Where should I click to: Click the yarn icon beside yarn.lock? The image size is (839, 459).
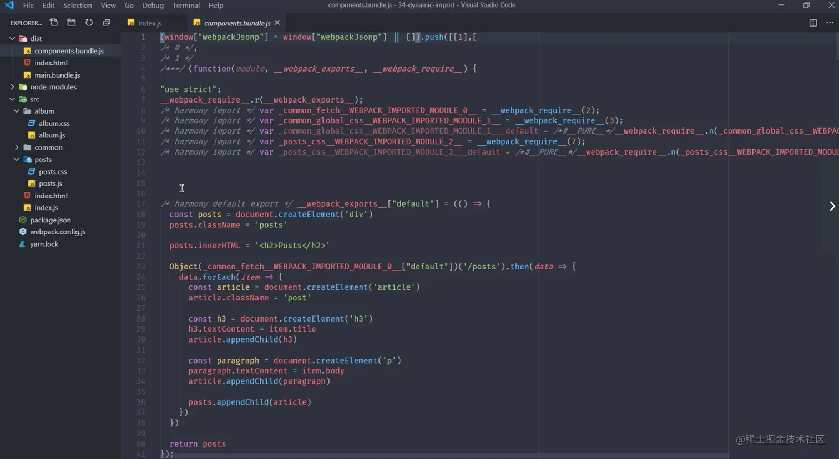[x=23, y=244]
